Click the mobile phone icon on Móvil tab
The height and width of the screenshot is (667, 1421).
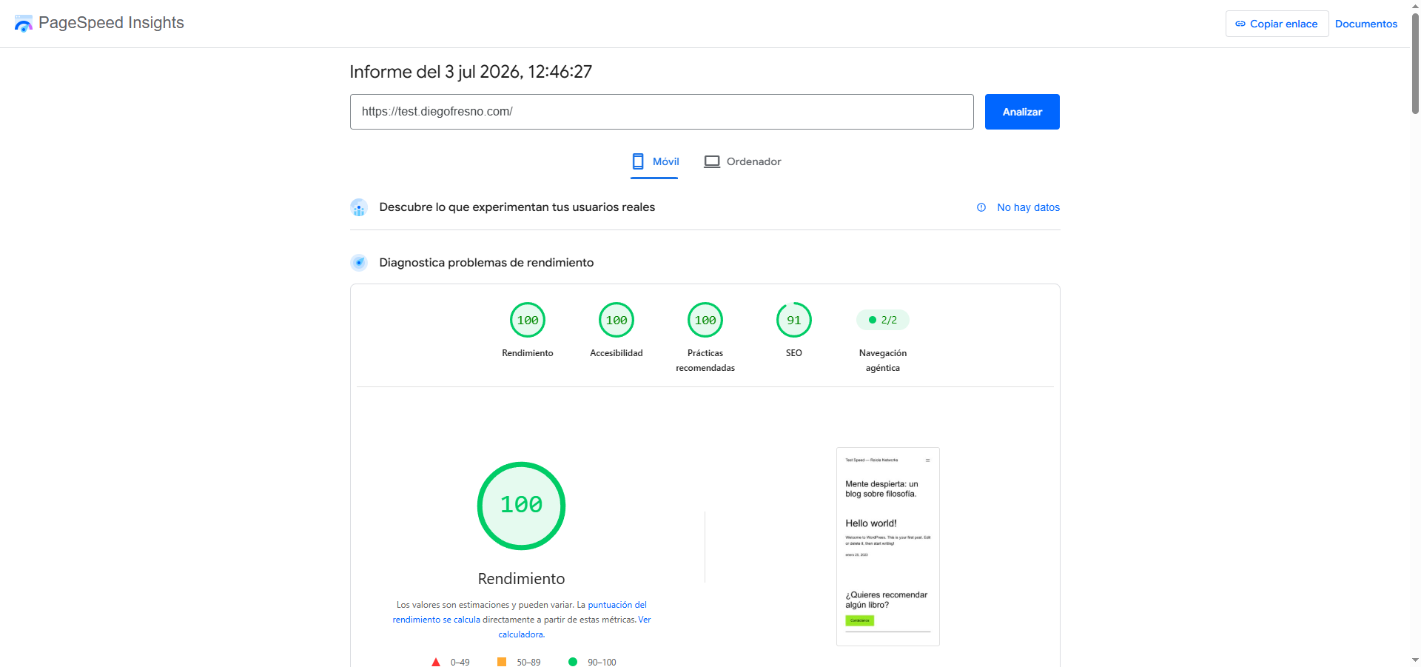click(638, 161)
